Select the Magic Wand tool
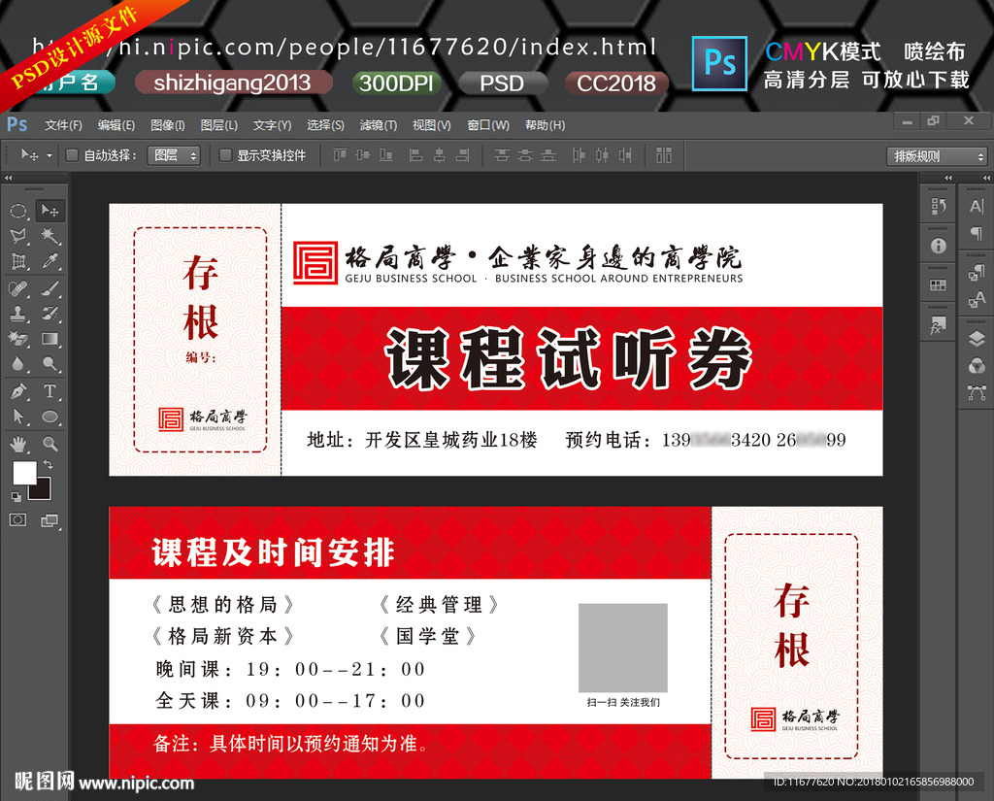Image resolution: width=994 pixels, height=801 pixels. [50, 236]
